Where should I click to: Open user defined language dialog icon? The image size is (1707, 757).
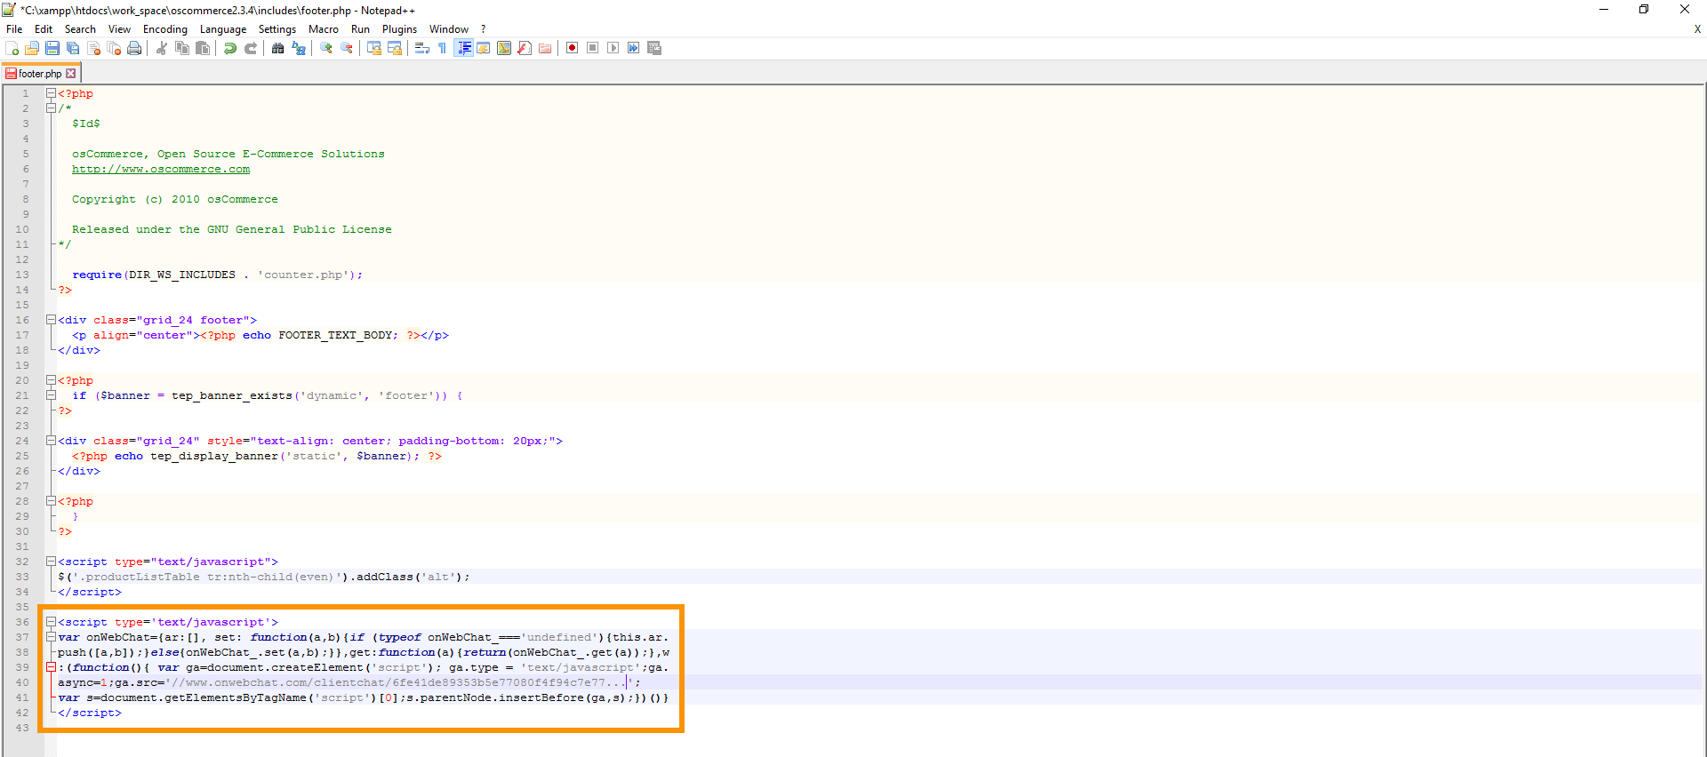(x=484, y=48)
